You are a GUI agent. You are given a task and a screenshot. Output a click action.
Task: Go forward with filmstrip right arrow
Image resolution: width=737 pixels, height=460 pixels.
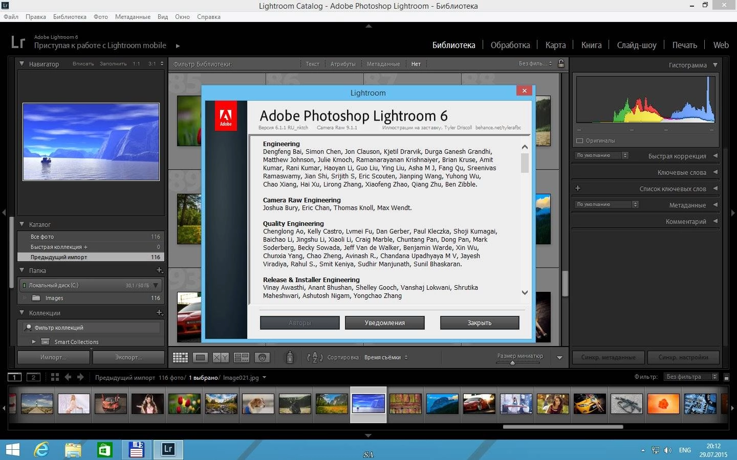[x=80, y=377]
